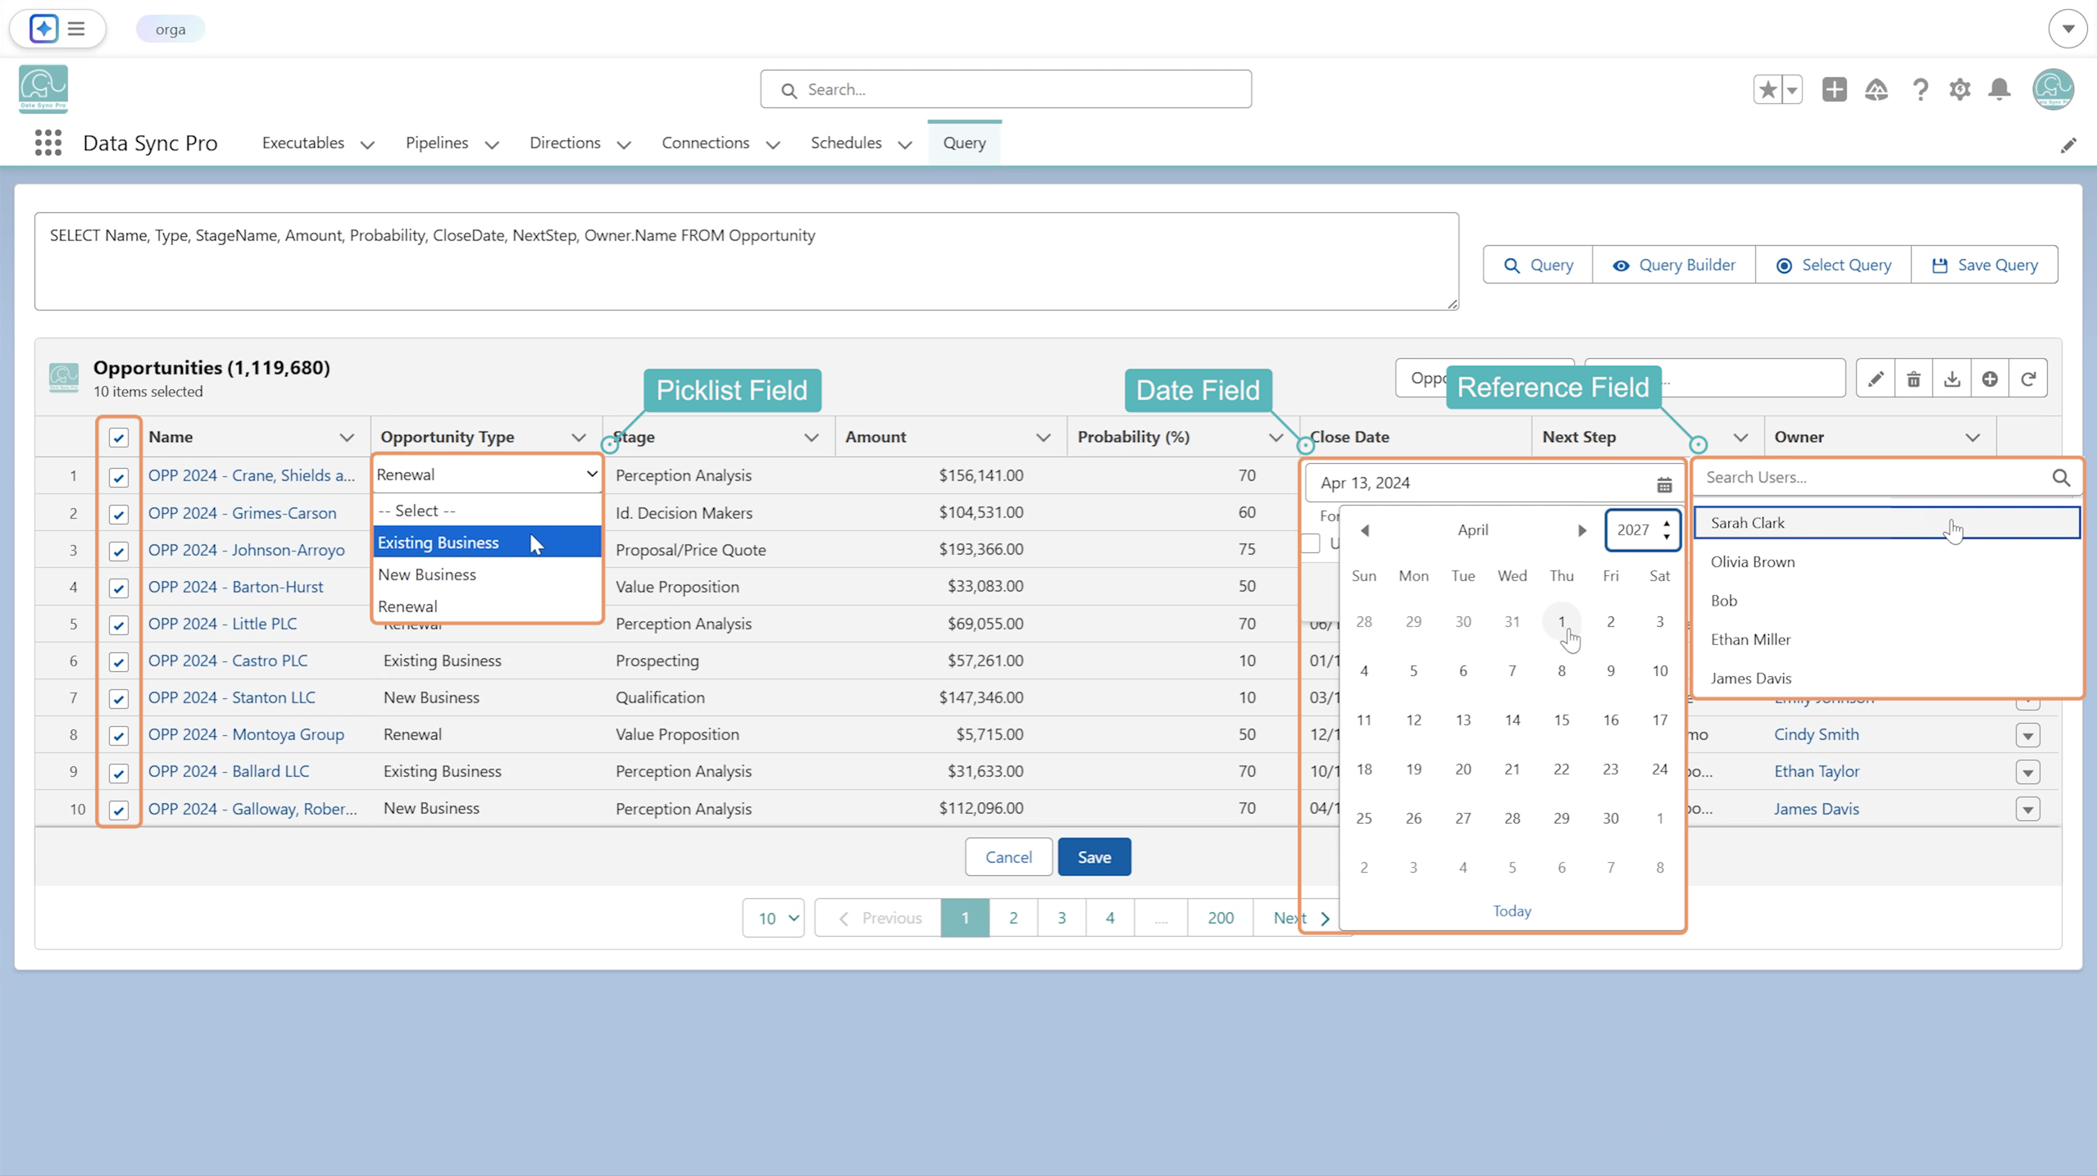The height and width of the screenshot is (1176, 2097).
Task: Uncheck the Johnson-Arroyo row checkbox
Action: (119, 551)
